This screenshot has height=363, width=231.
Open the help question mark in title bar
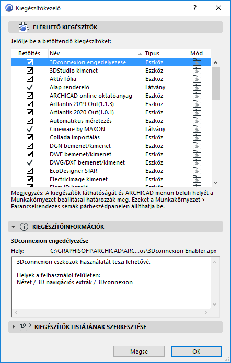(x=195, y=8)
